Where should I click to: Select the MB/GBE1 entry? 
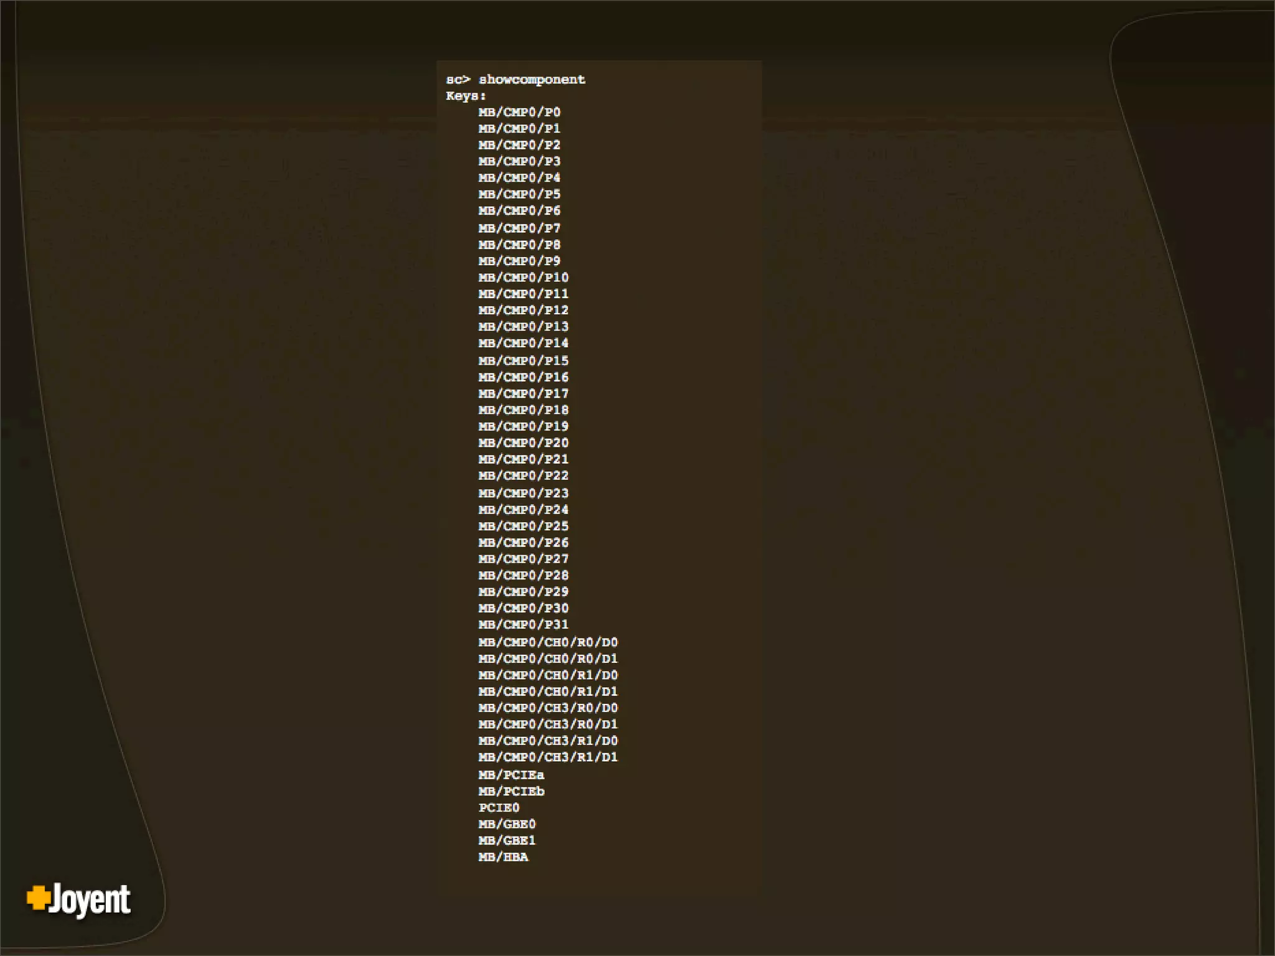click(507, 840)
